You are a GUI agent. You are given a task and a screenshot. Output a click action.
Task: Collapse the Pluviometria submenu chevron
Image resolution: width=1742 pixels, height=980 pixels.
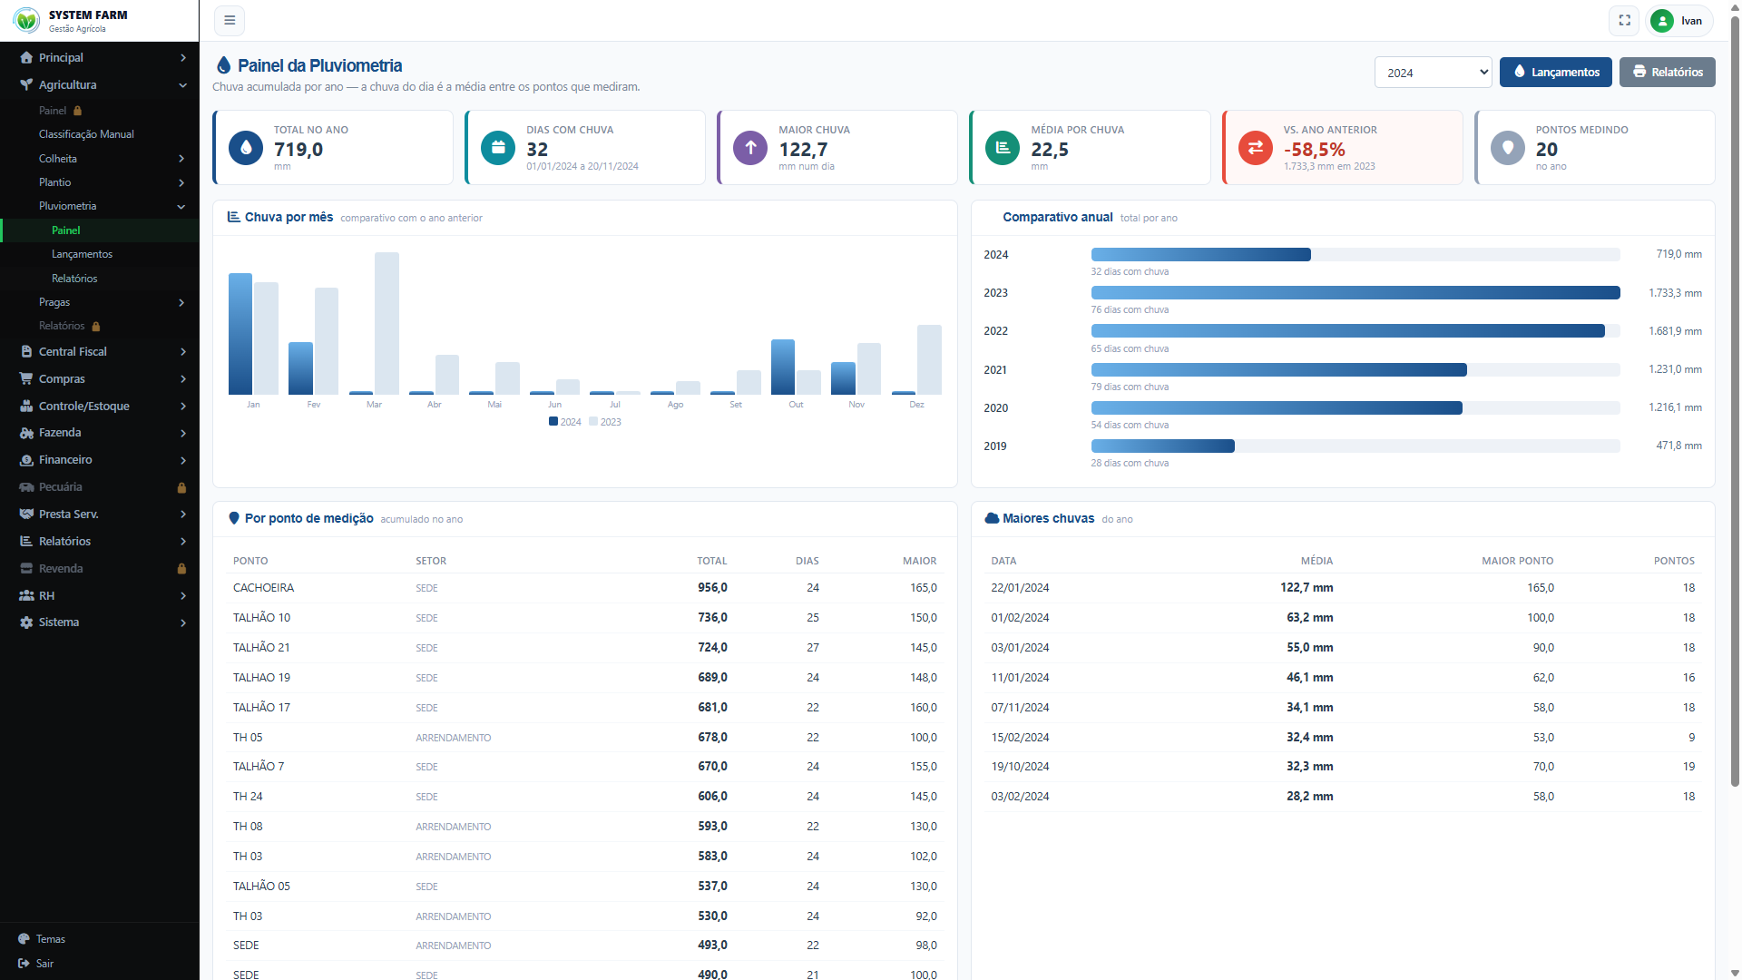click(181, 206)
